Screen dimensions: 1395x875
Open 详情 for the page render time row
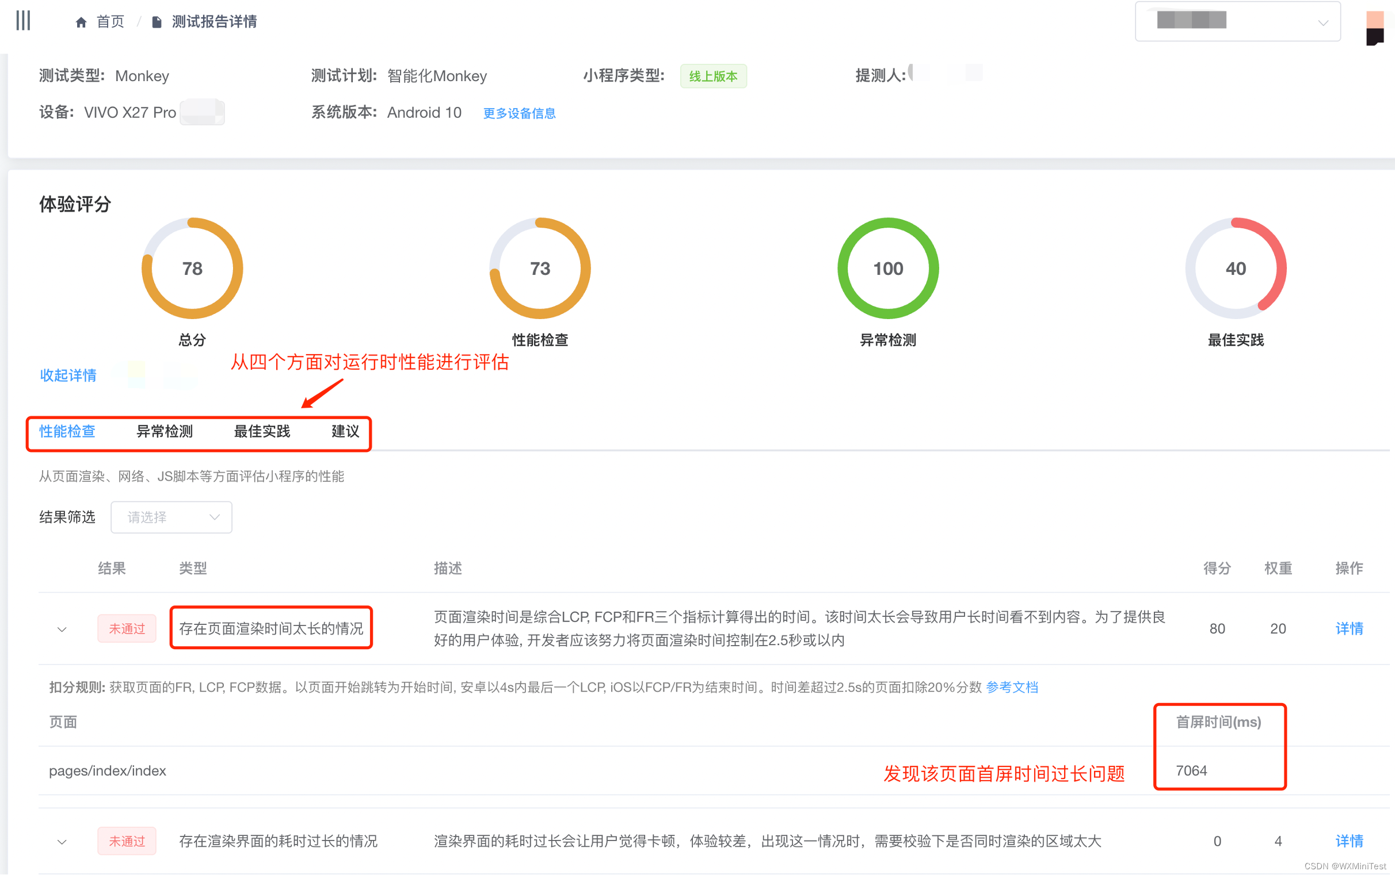[1348, 628]
